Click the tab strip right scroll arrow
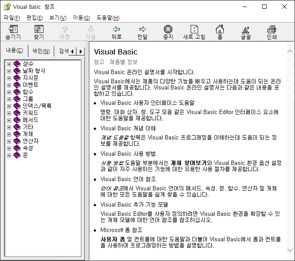The image size is (295, 261). pyautogui.click(x=81, y=51)
